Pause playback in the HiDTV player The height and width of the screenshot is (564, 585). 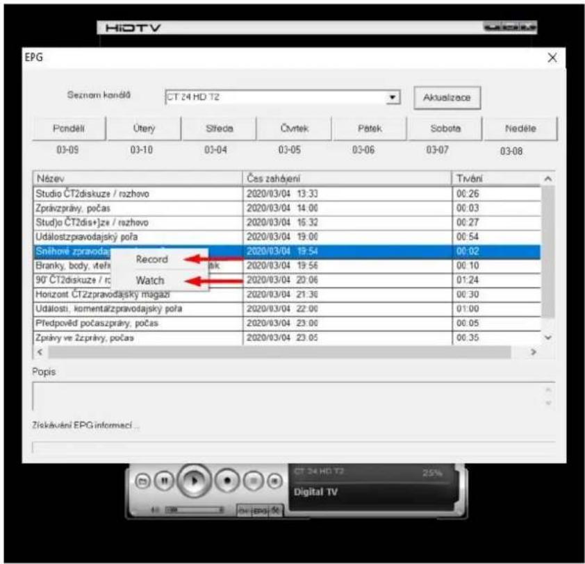tap(164, 481)
